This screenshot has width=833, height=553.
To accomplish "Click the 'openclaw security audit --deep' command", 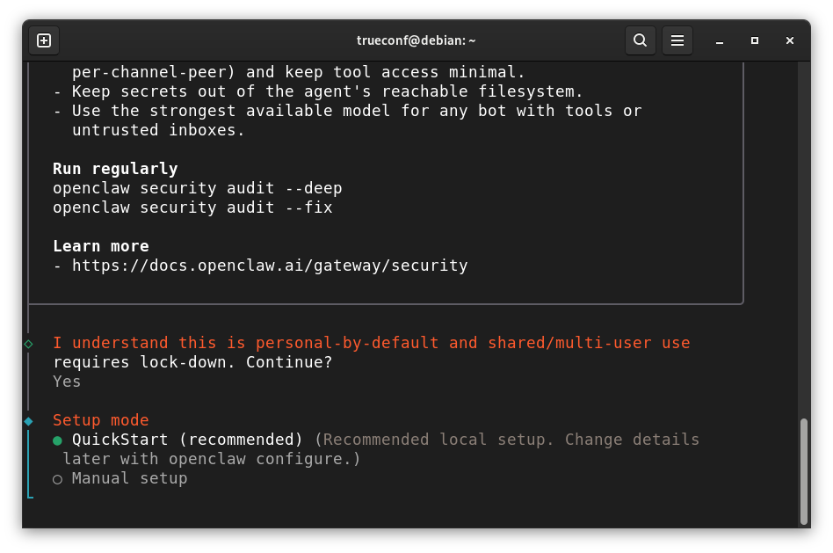I will click(x=198, y=188).
